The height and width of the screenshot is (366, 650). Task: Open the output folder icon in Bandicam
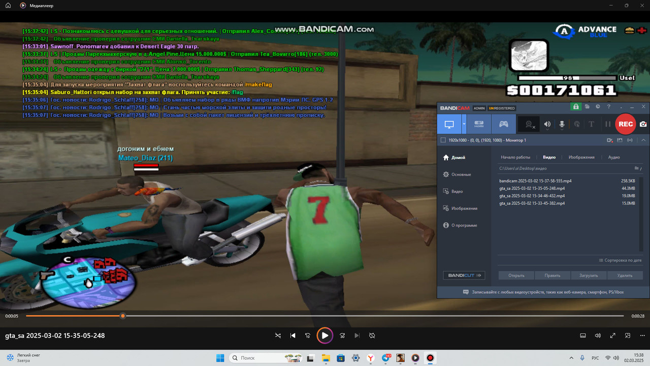pos(587,107)
